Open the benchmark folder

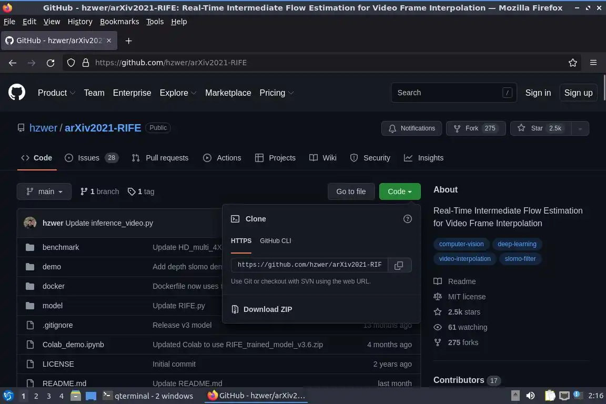coord(60,247)
